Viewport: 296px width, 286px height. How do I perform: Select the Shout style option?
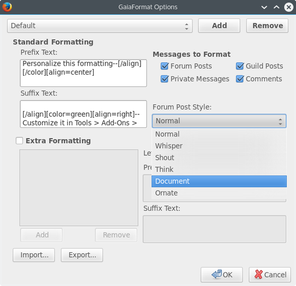(219, 157)
